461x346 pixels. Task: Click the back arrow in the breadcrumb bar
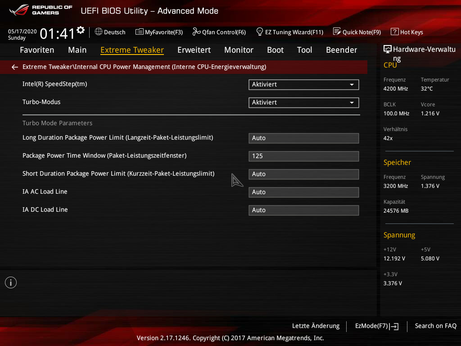pyautogui.click(x=15, y=67)
